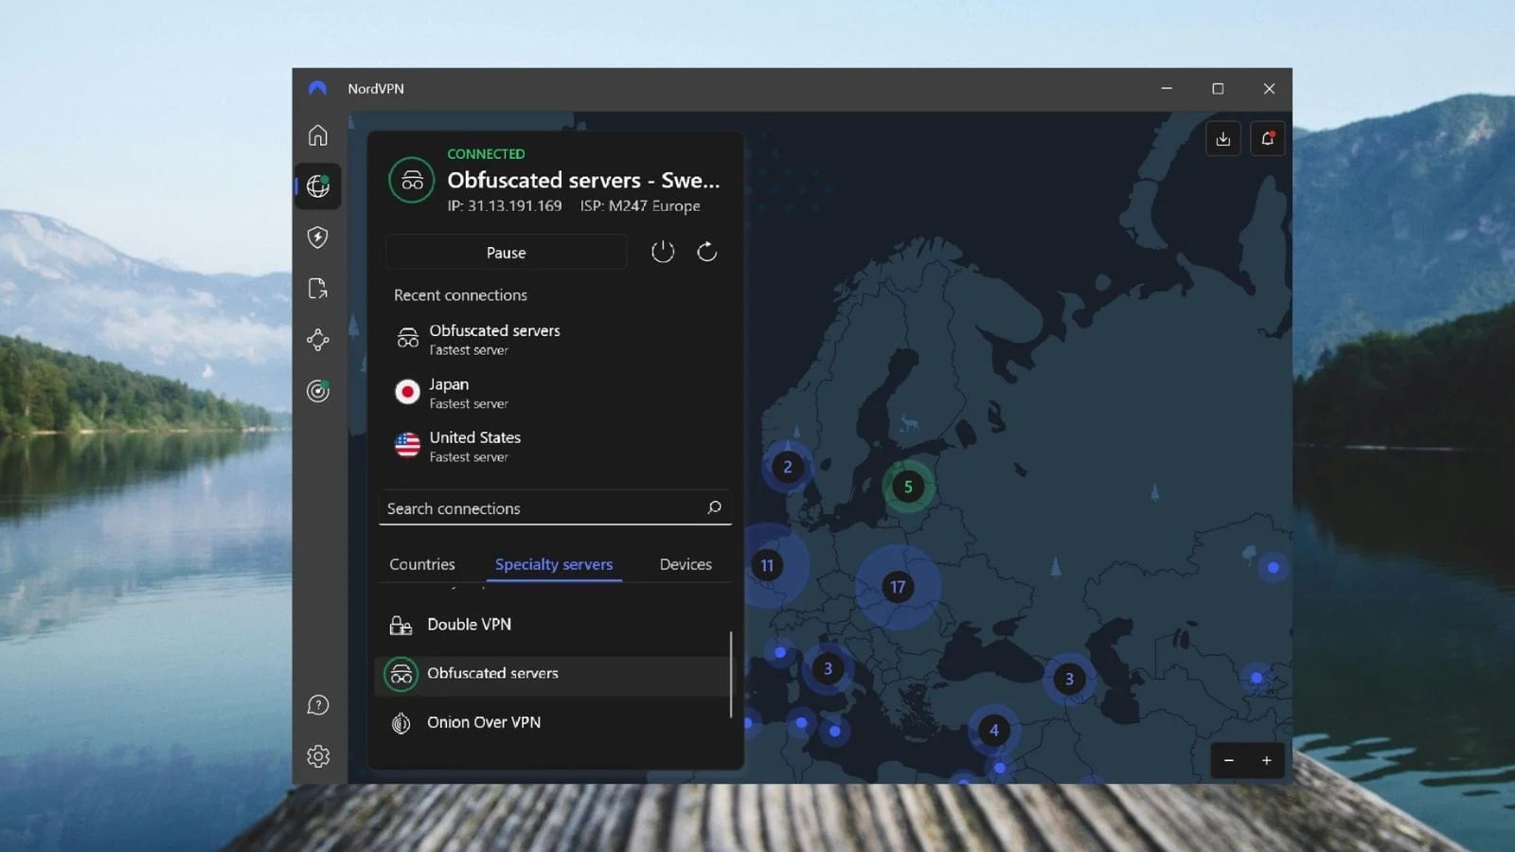The width and height of the screenshot is (1515, 852).
Task: Open the file sharing sidebar icon
Action: tap(317, 289)
